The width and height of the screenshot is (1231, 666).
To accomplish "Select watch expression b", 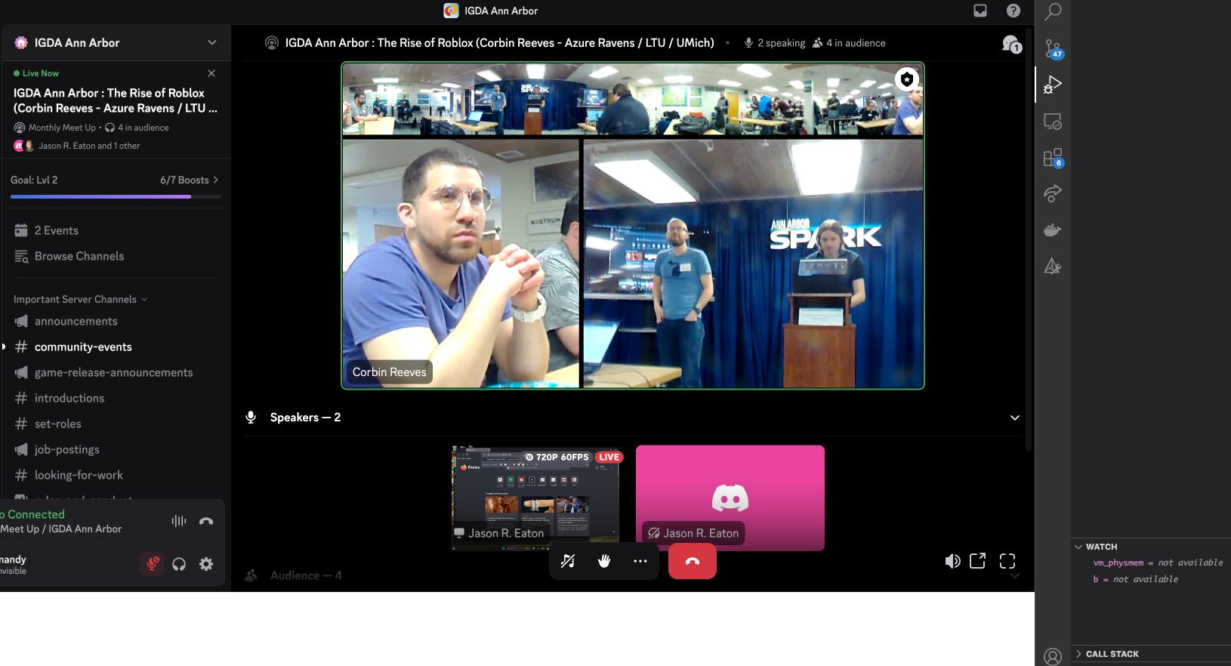I will point(1135,579).
